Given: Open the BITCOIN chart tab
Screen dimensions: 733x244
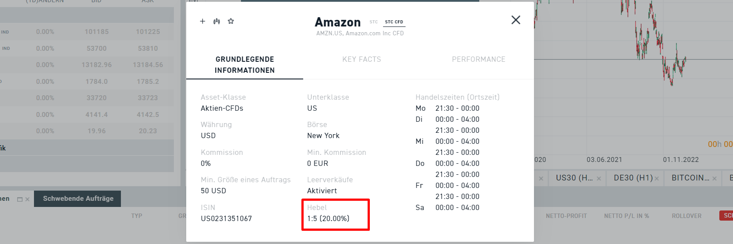Looking at the screenshot, I should click(691, 178).
